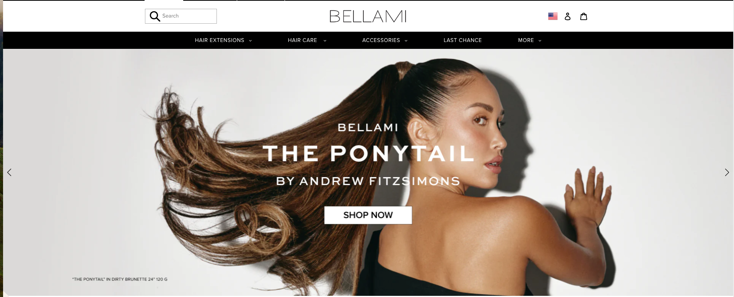Open the Hair Care menu item

click(x=302, y=40)
